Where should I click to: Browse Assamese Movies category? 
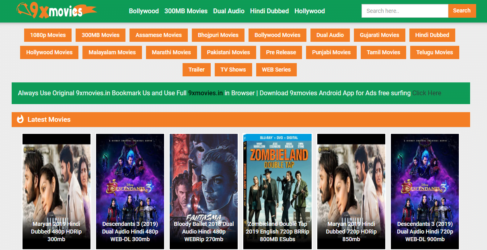[158, 35]
